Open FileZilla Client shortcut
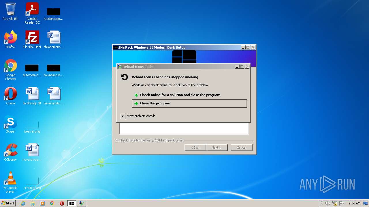 coord(32,40)
